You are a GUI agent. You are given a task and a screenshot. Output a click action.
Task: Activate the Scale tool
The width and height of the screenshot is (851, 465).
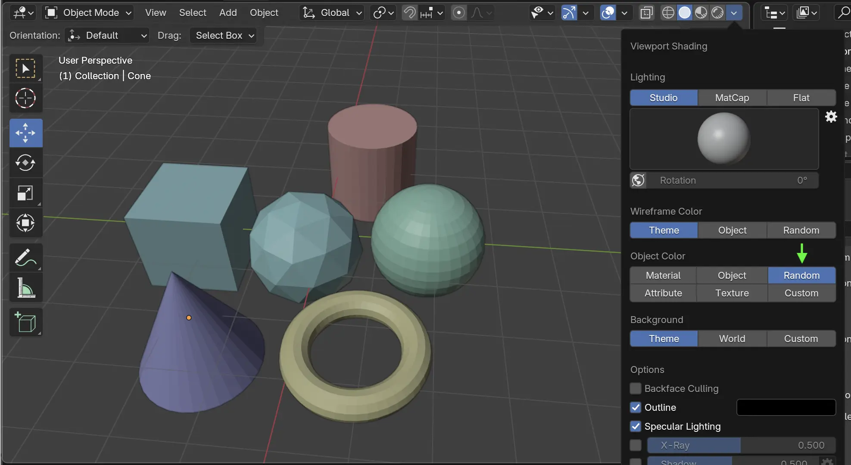coord(25,193)
